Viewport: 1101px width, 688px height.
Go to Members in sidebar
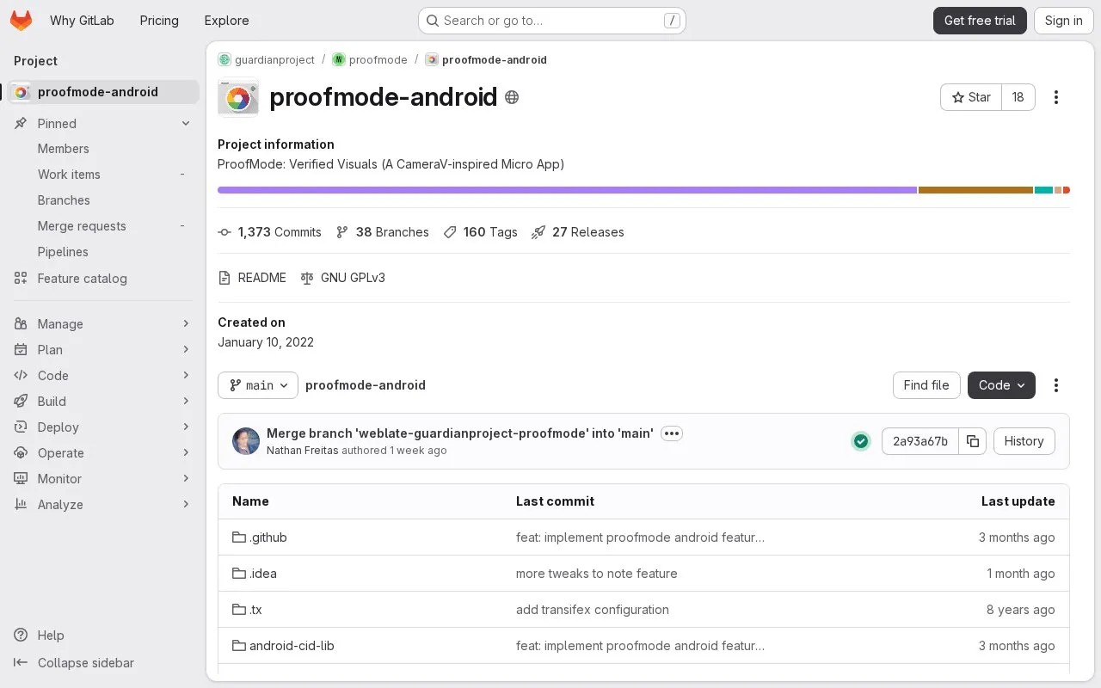(x=103, y=149)
